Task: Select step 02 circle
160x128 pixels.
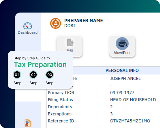Action: 33,74
